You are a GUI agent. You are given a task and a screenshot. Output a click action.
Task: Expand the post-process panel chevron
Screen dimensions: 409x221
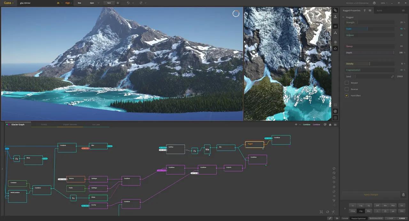click(x=345, y=208)
